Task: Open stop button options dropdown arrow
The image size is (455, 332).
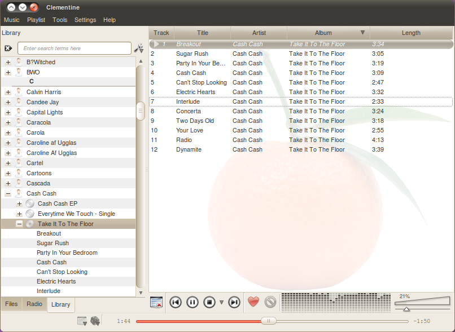Action: pyautogui.click(x=221, y=303)
